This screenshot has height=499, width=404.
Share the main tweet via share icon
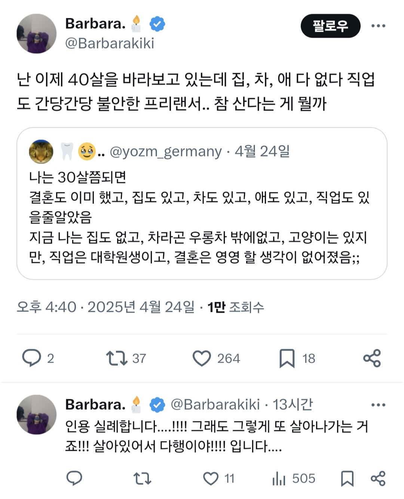pyautogui.click(x=372, y=358)
